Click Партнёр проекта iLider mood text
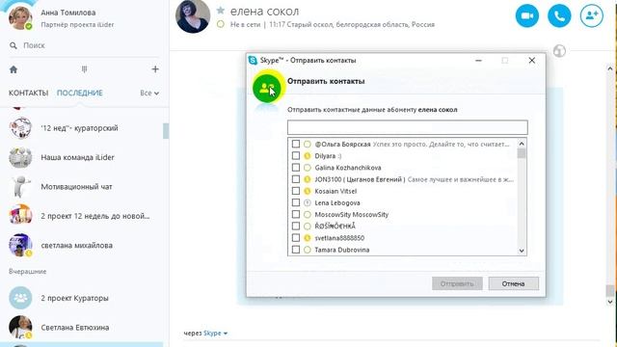The image size is (617, 347). [77, 24]
